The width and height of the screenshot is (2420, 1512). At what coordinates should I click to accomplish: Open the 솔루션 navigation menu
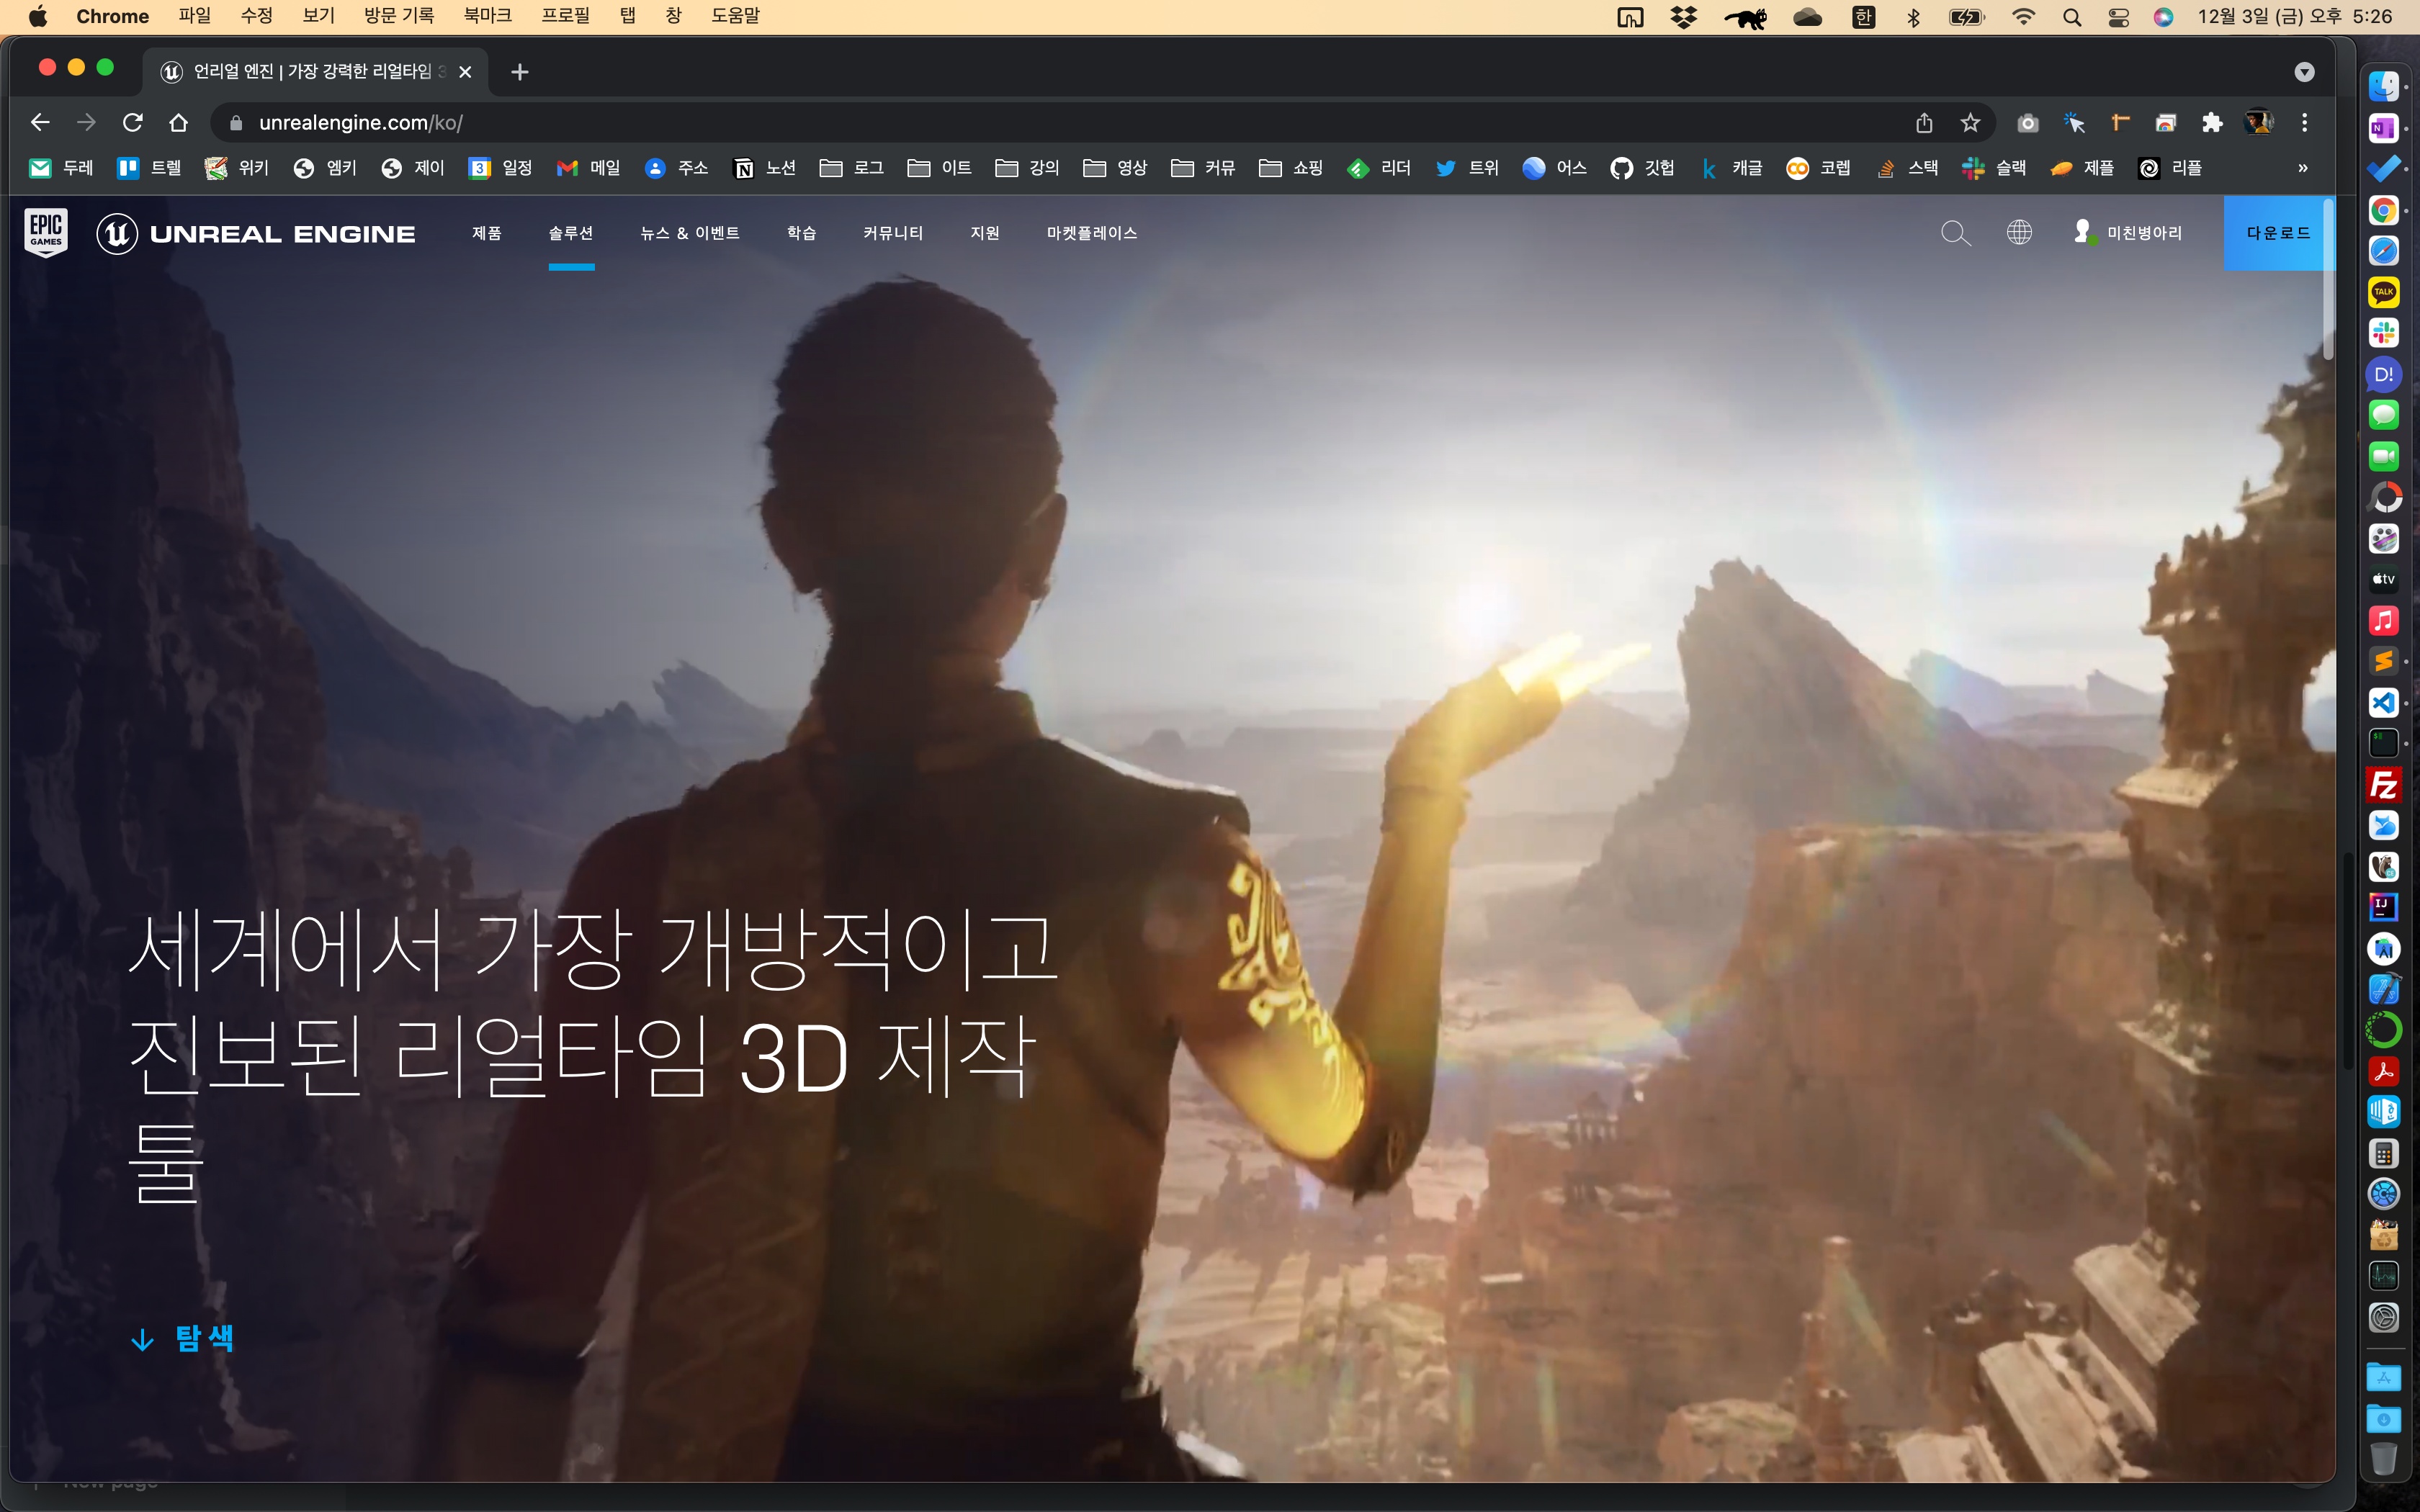pos(571,233)
